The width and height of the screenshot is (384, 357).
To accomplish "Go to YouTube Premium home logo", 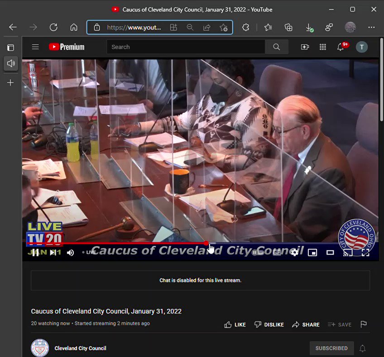I will click(67, 47).
